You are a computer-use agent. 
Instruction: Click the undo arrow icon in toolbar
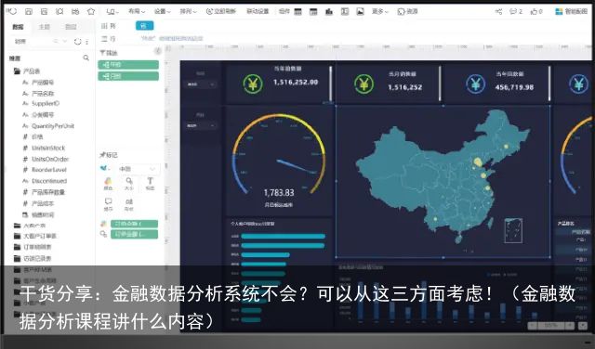(x=12, y=11)
